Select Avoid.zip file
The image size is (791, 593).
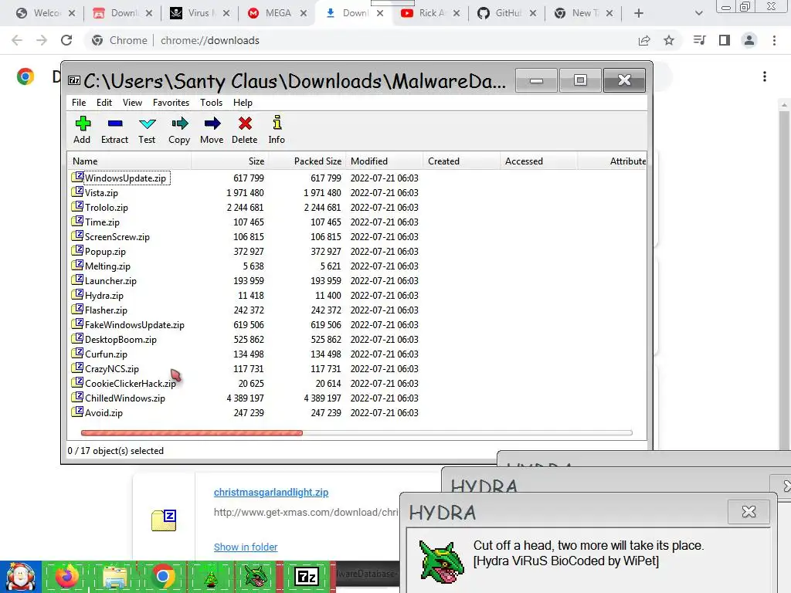[x=104, y=412]
